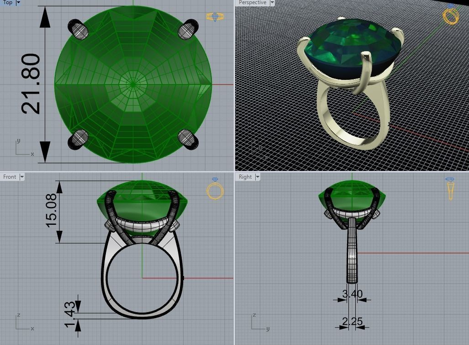Open the Right viewport dropdown arrow
This screenshot has width=469, height=345.
258,177
